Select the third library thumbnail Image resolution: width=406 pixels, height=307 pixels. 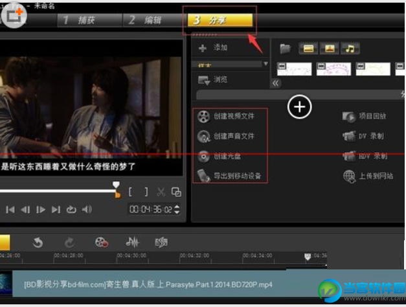(373, 69)
